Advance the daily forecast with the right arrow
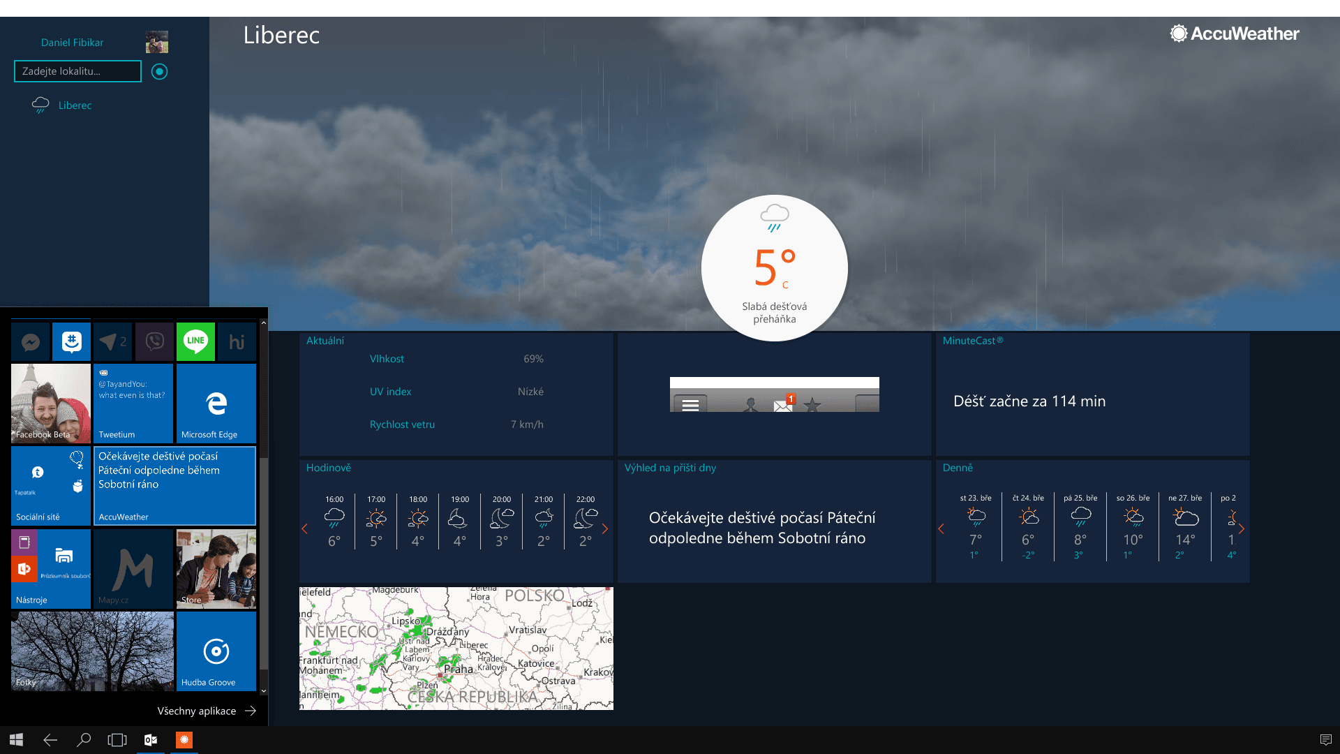1340x754 pixels. click(1242, 528)
